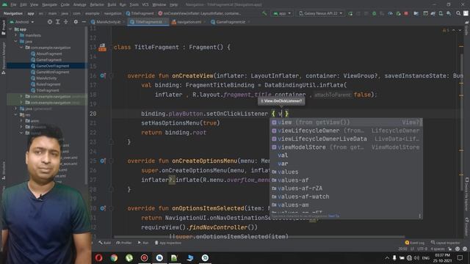Viewport: 470px width, 264px height.
Task: Choose the 'values-af-watch' suggestion
Action: [346, 197]
